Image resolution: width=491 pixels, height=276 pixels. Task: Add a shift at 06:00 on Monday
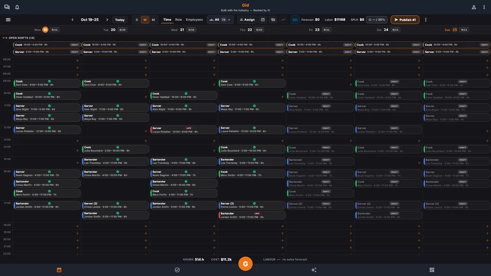77,61
